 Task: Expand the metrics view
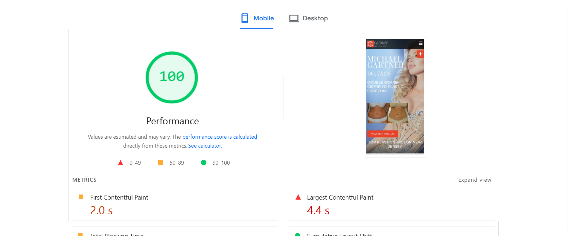click(474, 180)
